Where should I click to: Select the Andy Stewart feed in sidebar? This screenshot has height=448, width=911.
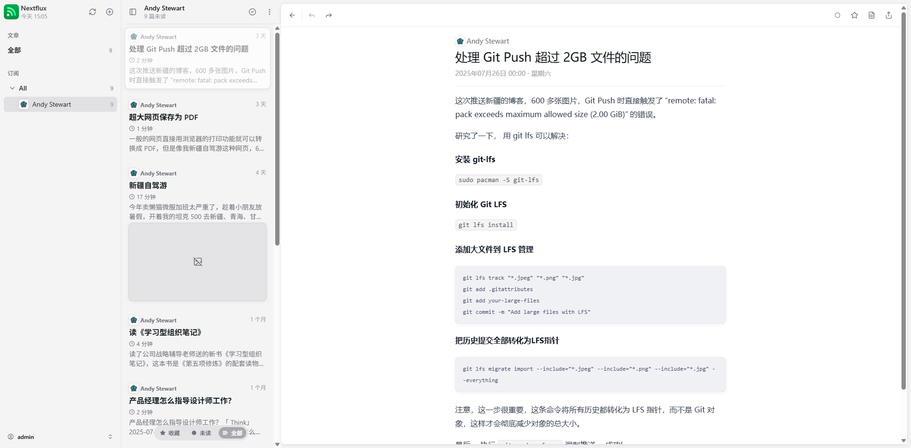[60, 104]
